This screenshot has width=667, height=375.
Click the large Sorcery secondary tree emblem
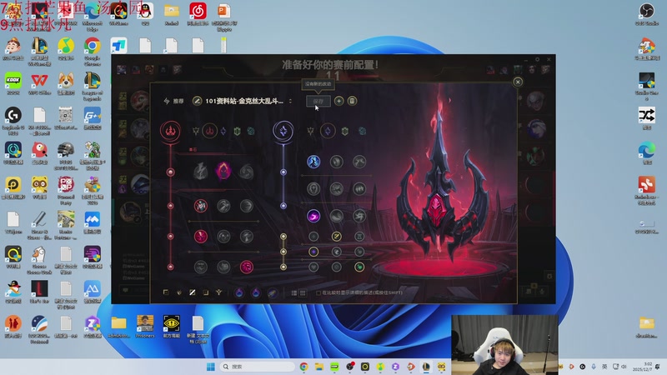click(283, 131)
